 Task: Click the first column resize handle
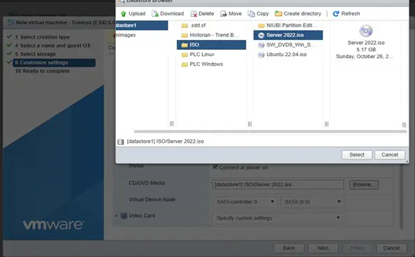pyautogui.click(x=171, y=123)
